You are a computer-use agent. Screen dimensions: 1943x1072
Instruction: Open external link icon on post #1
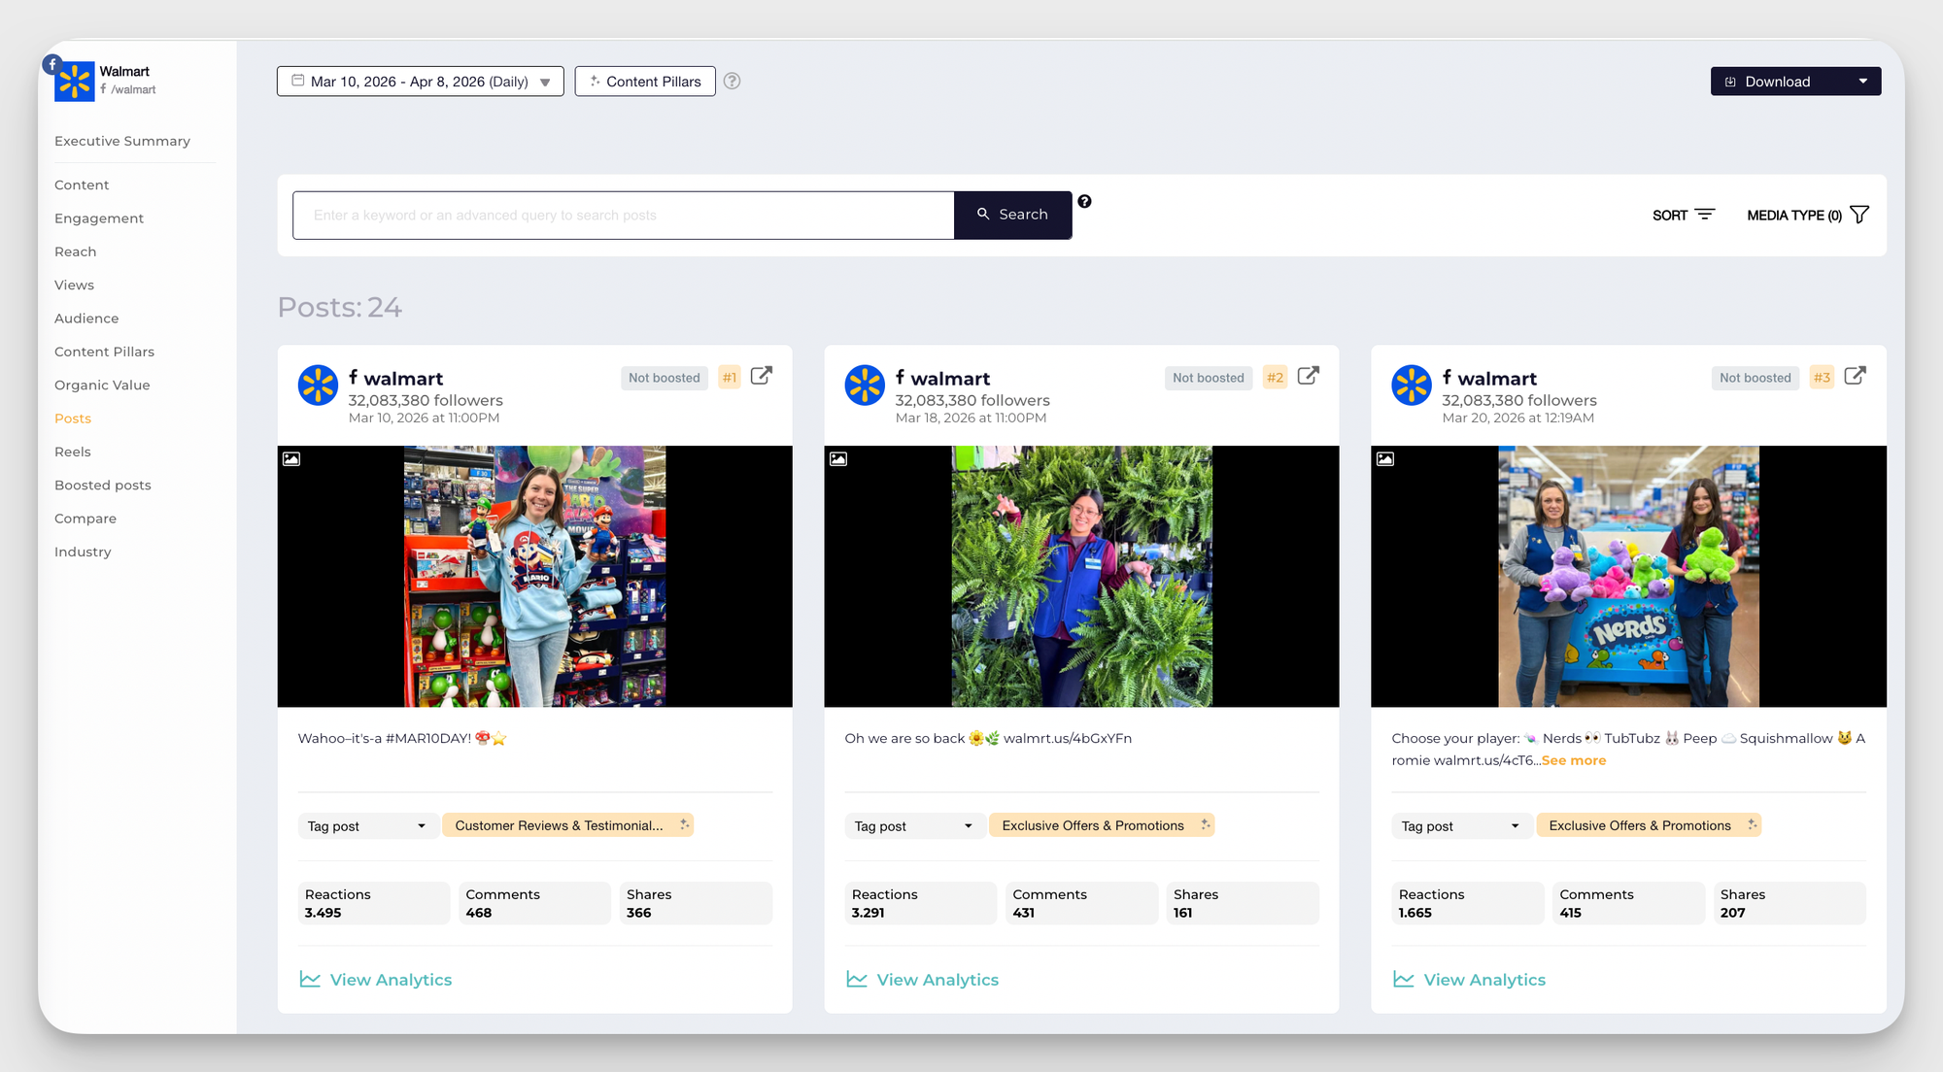(x=762, y=376)
